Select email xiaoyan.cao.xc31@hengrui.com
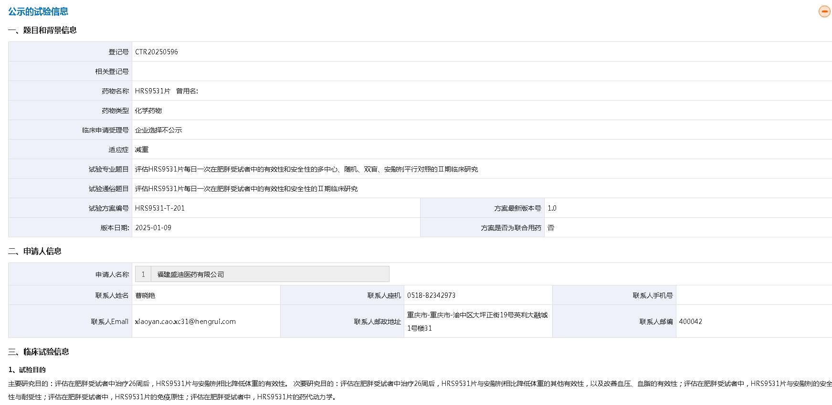This screenshot has height=405, width=832. pyautogui.click(x=185, y=322)
